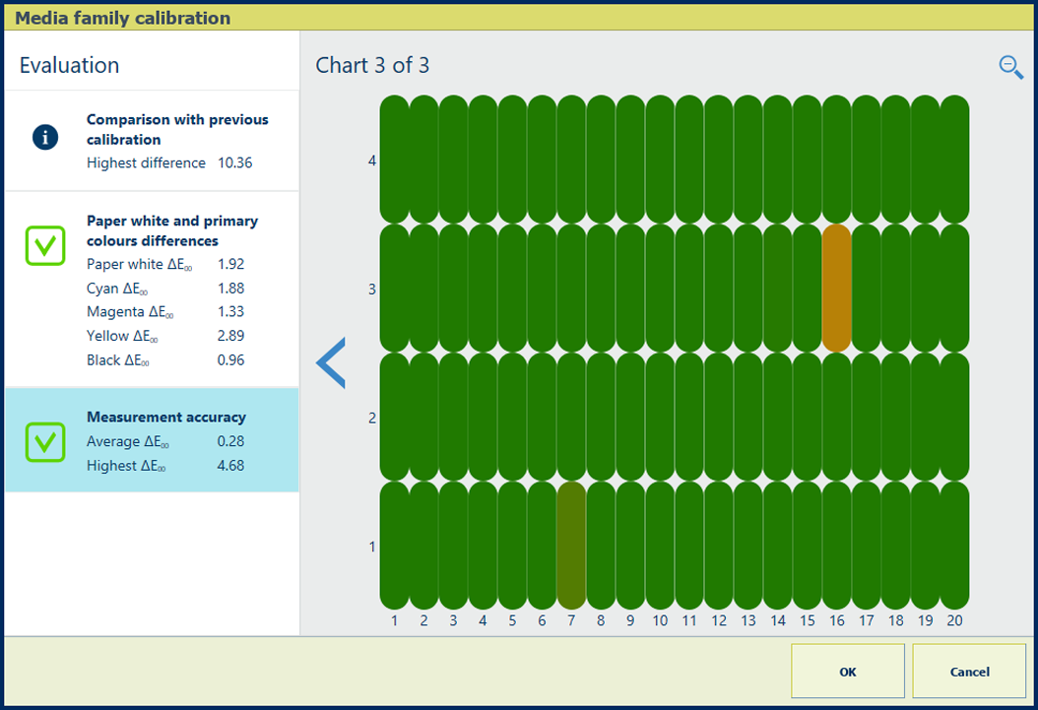The height and width of the screenshot is (710, 1038).
Task: Click the olive patch in row 1 column 7
Action: (x=571, y=545)
